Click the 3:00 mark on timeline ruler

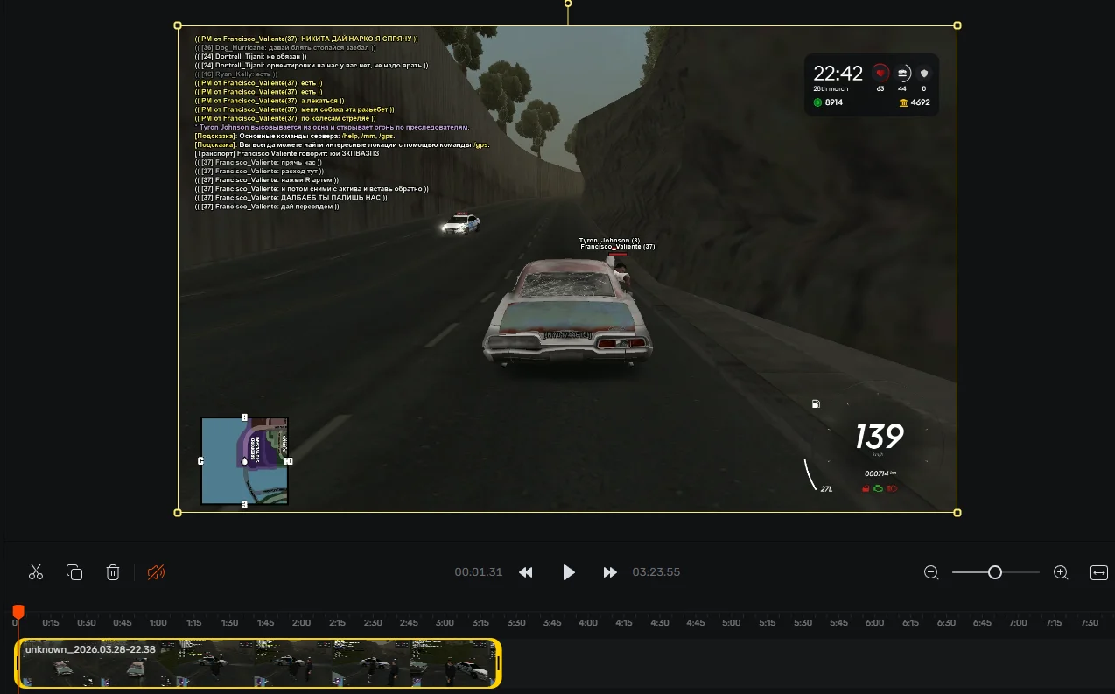(445, 623)
